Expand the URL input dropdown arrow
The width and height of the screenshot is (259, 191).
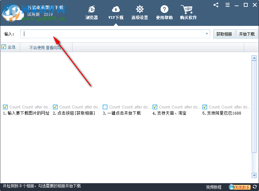pos(207,34)
